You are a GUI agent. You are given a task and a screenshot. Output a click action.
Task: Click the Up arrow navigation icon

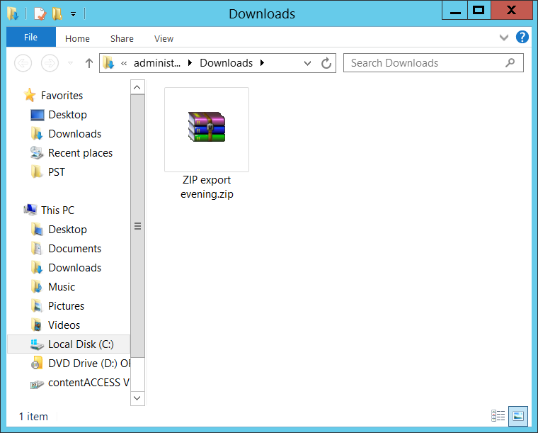tap(89, 63)
